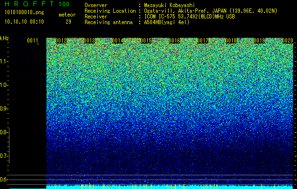The width and height of the screenshot is (297, 189).
Task: Click the 0017 minute marker
Action: click(x=203, y=41)
